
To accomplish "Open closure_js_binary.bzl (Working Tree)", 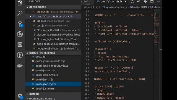I will click(53, 35).
